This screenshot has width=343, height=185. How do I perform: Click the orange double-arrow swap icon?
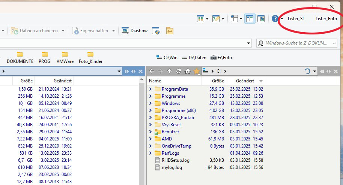coord(170,31)
